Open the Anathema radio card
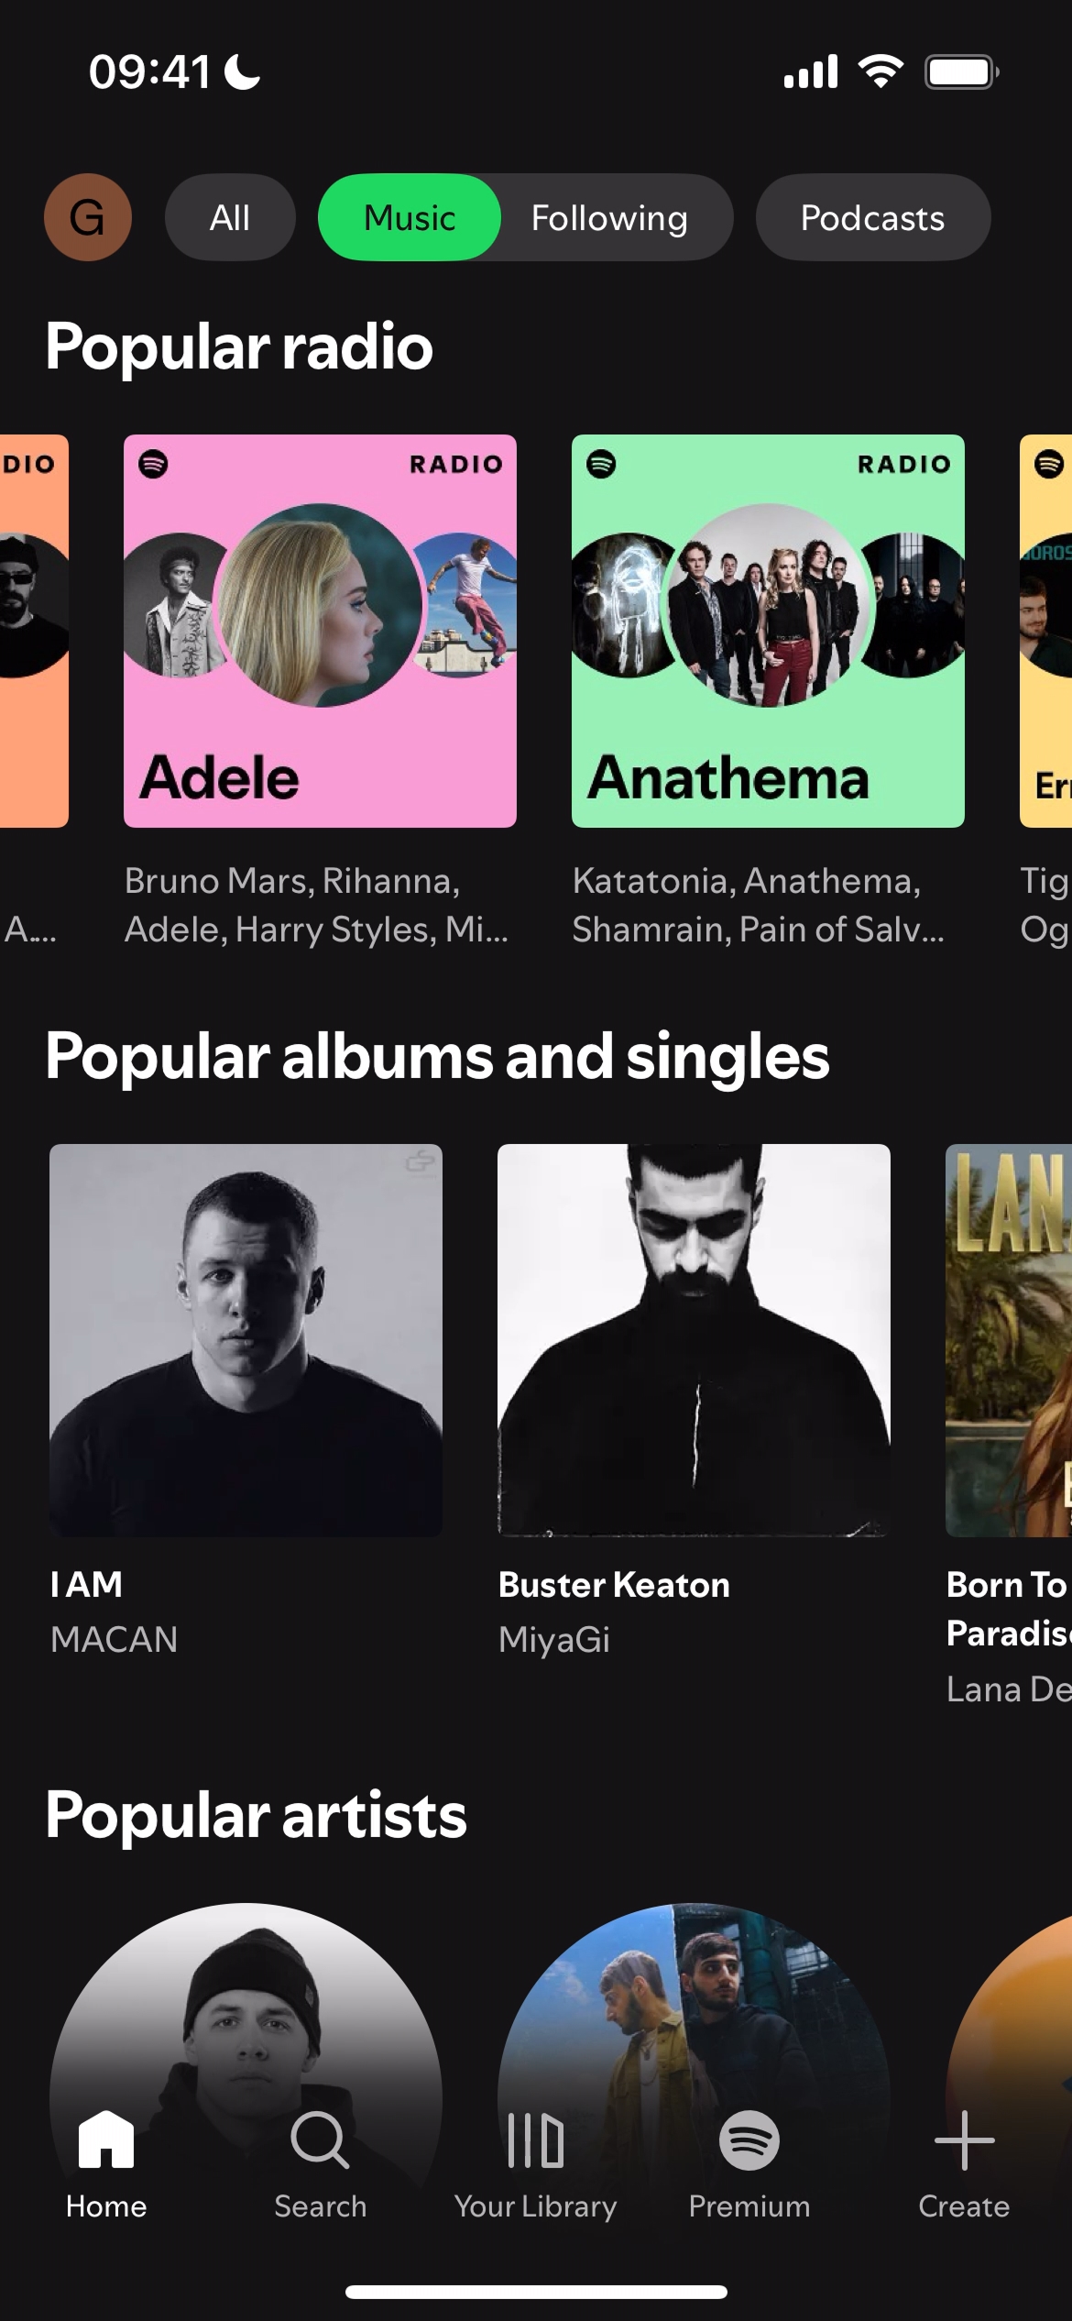Screen dimensions: 1072x2321 pyautogui.click(x=768, y=631)
